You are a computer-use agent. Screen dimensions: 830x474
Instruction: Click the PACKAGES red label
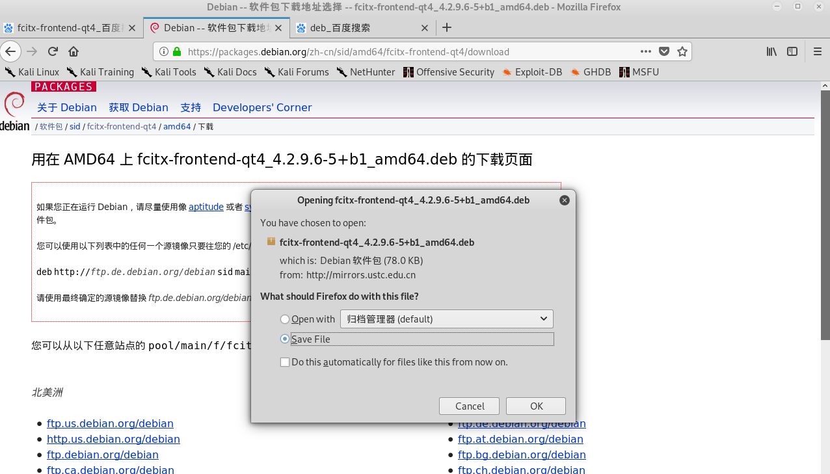pos(64,86)
